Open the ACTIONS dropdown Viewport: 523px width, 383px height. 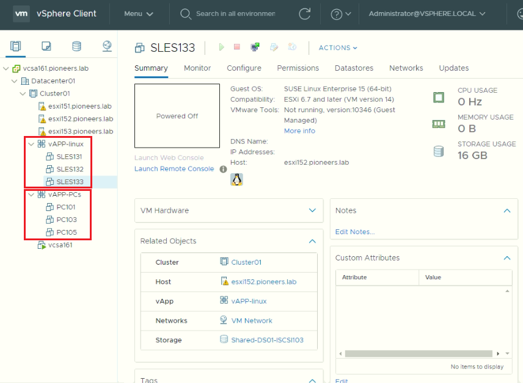(x=338, y=48)
